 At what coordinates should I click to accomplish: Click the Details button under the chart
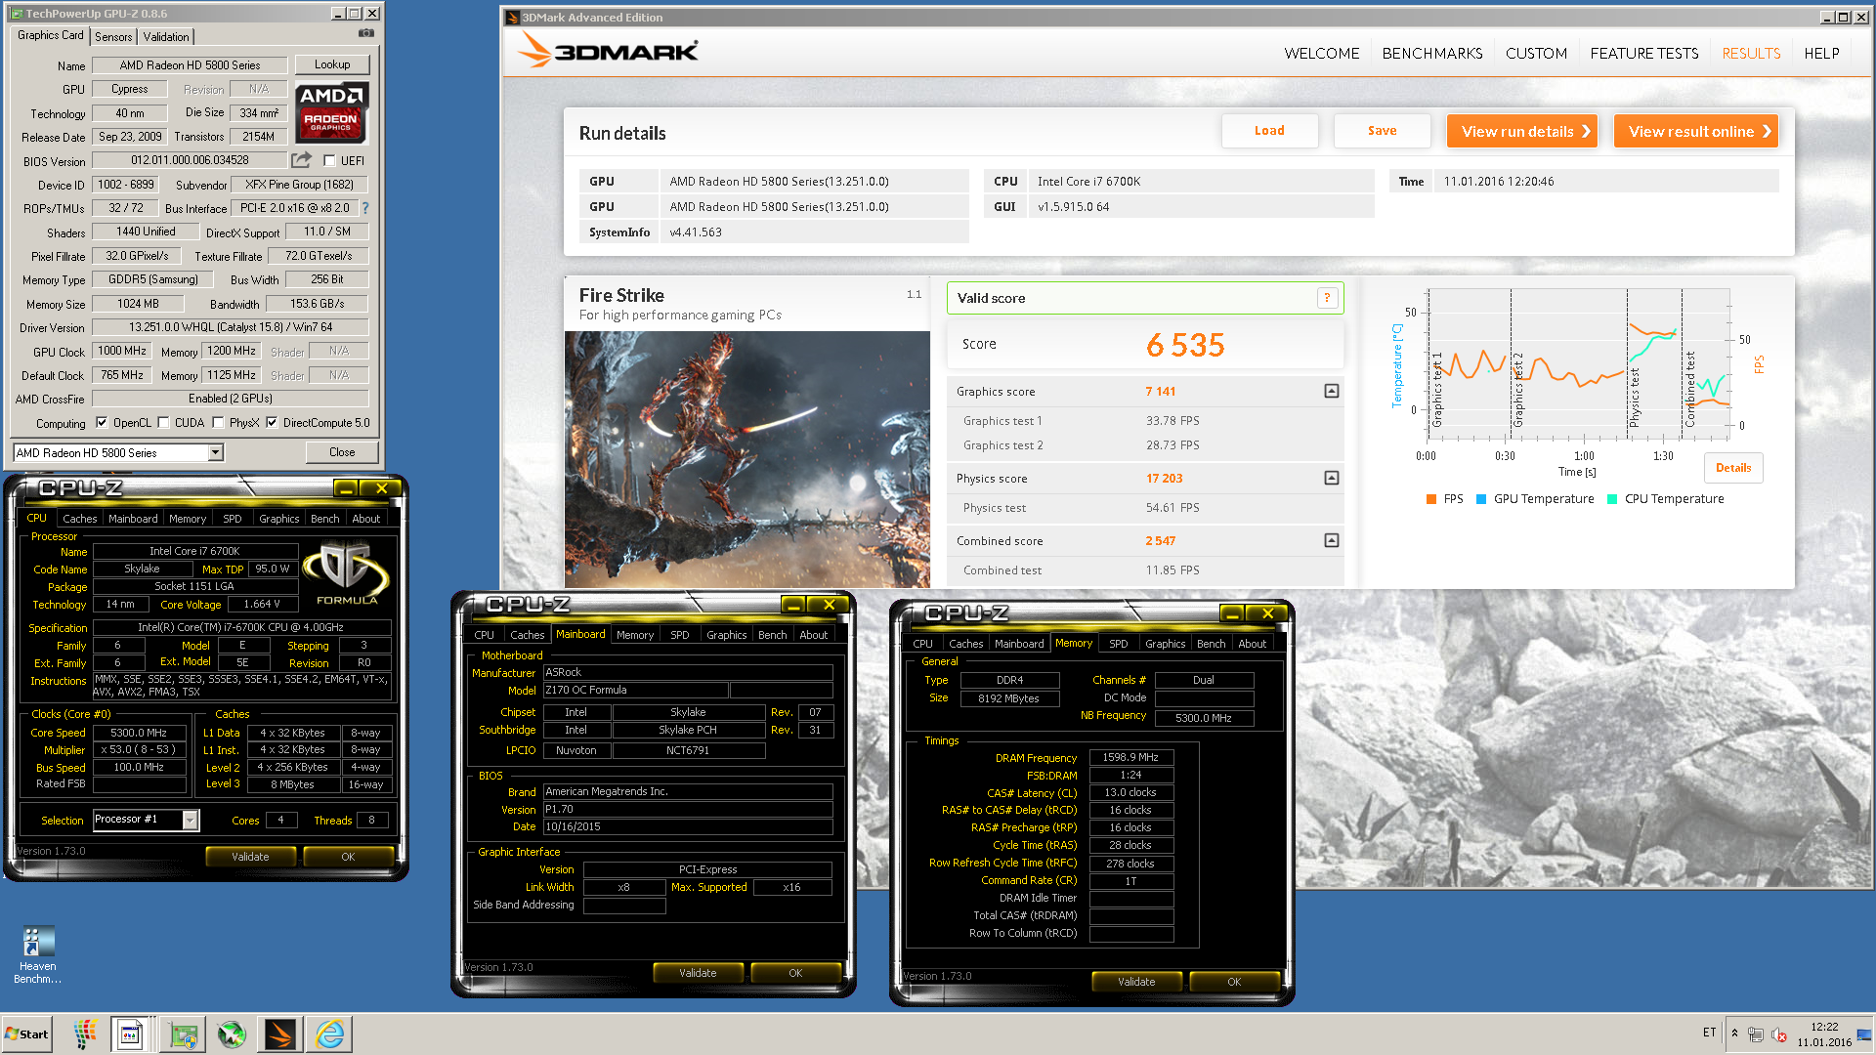click(1733, 468)
